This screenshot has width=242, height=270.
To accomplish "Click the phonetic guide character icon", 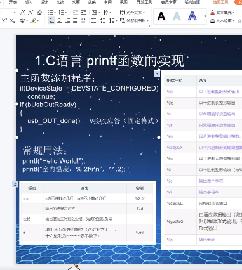I will (22, 21).
